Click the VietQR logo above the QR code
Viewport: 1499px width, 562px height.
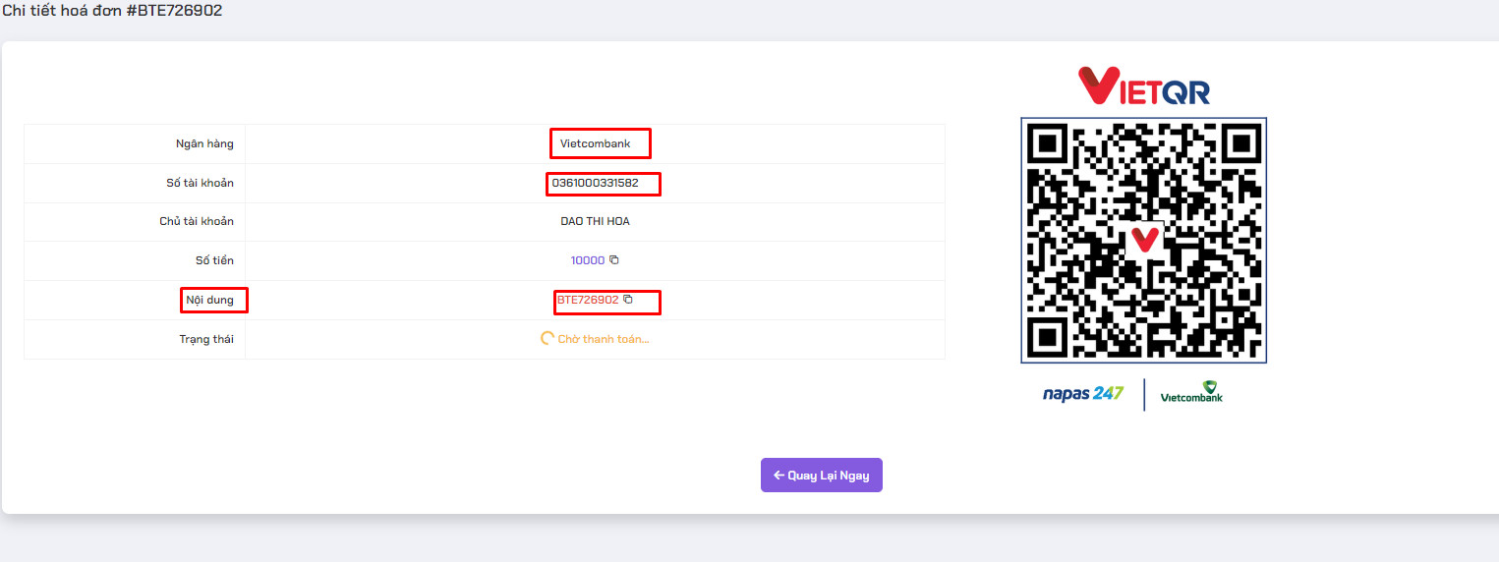tap(1143, 85)
